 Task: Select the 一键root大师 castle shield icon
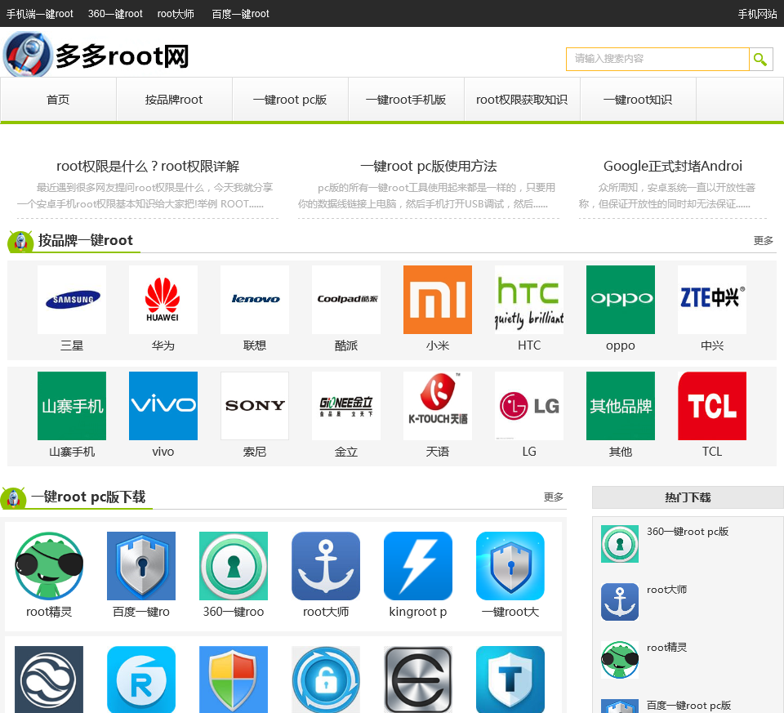click(510, 566)
